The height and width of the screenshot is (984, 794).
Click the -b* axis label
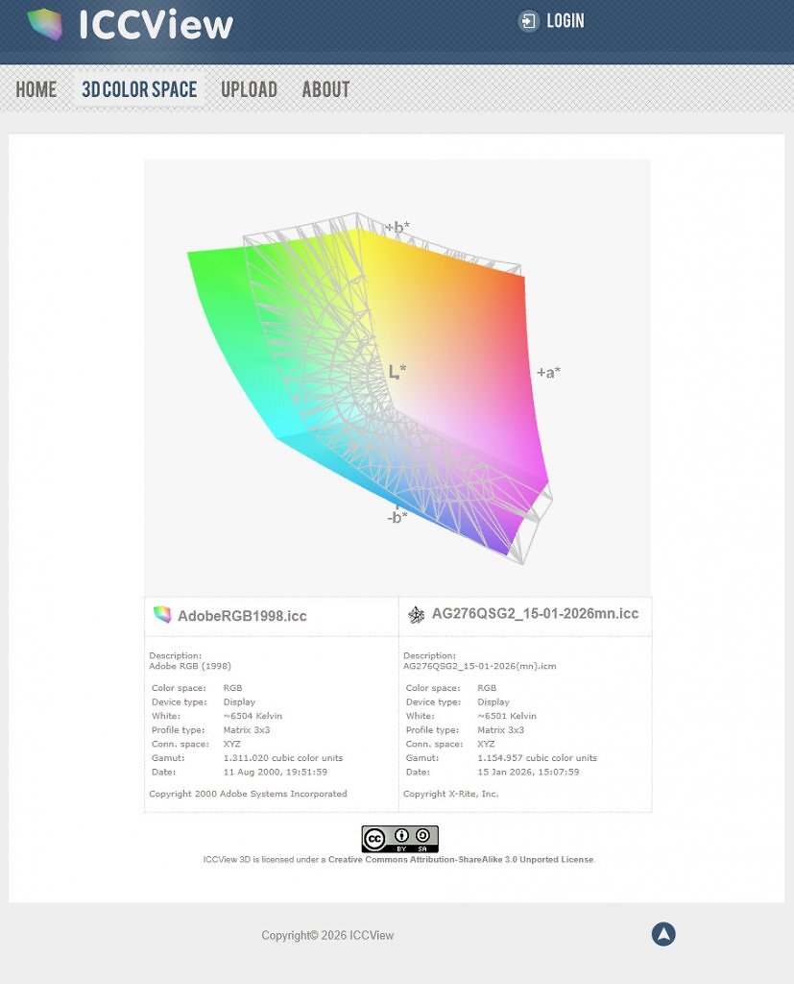point(397,517)
